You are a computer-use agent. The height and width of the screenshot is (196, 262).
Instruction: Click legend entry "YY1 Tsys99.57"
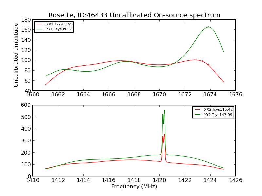point(59,29)
